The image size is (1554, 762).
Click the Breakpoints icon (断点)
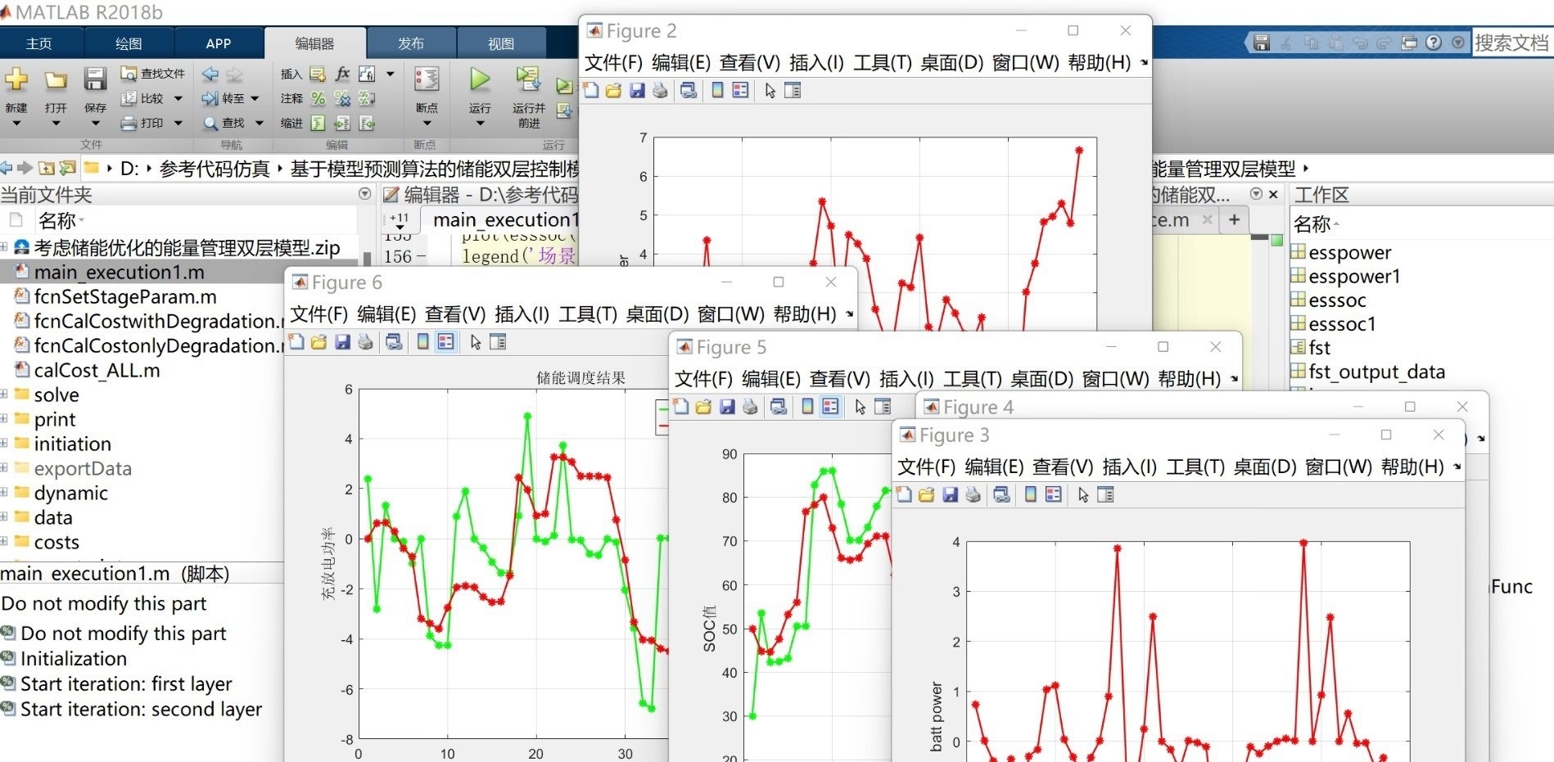(x=427, y=79)
